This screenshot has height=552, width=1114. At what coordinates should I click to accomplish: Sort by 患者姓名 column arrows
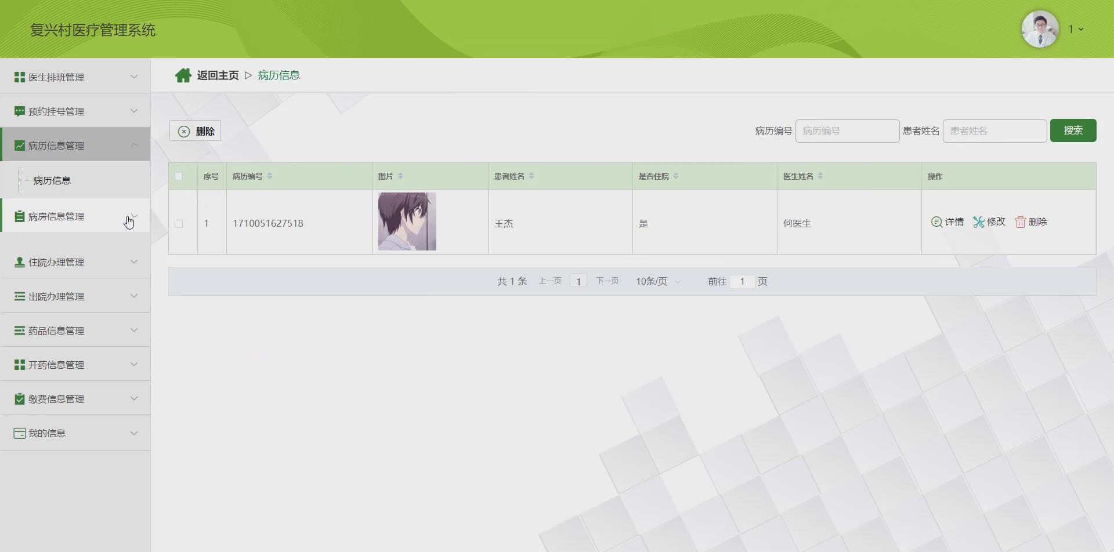[x=531, y=176]
